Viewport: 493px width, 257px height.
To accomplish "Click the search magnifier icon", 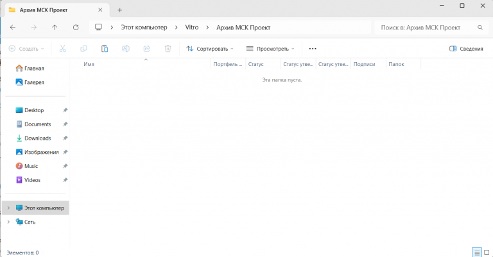I will 480,28.
